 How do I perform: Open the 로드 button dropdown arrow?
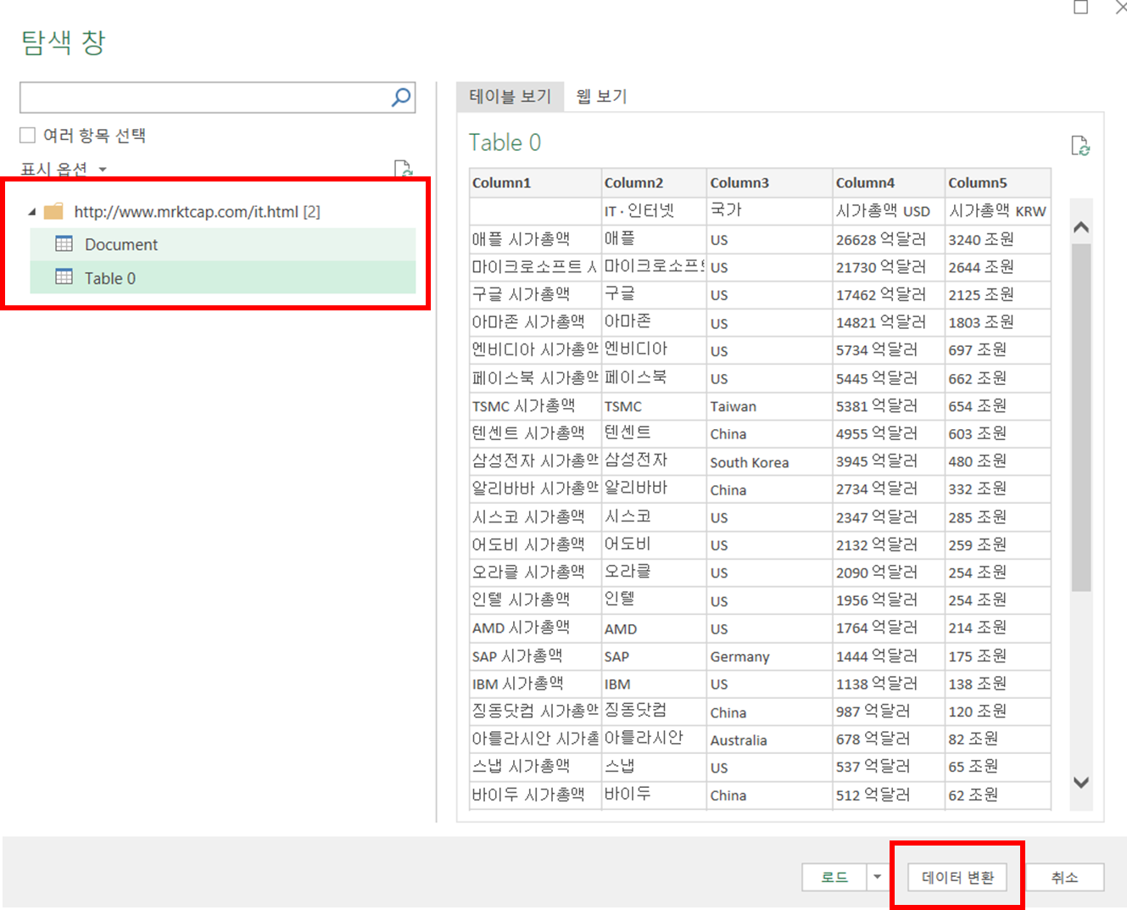877,877
